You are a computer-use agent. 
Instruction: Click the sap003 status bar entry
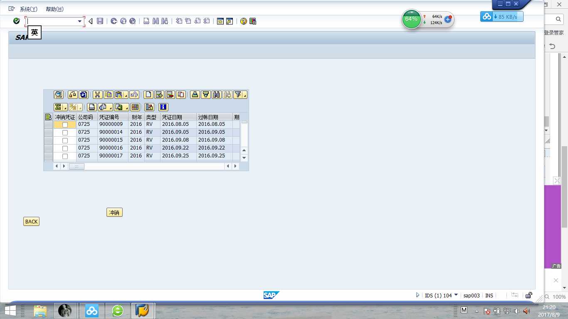tap(472, 296)
